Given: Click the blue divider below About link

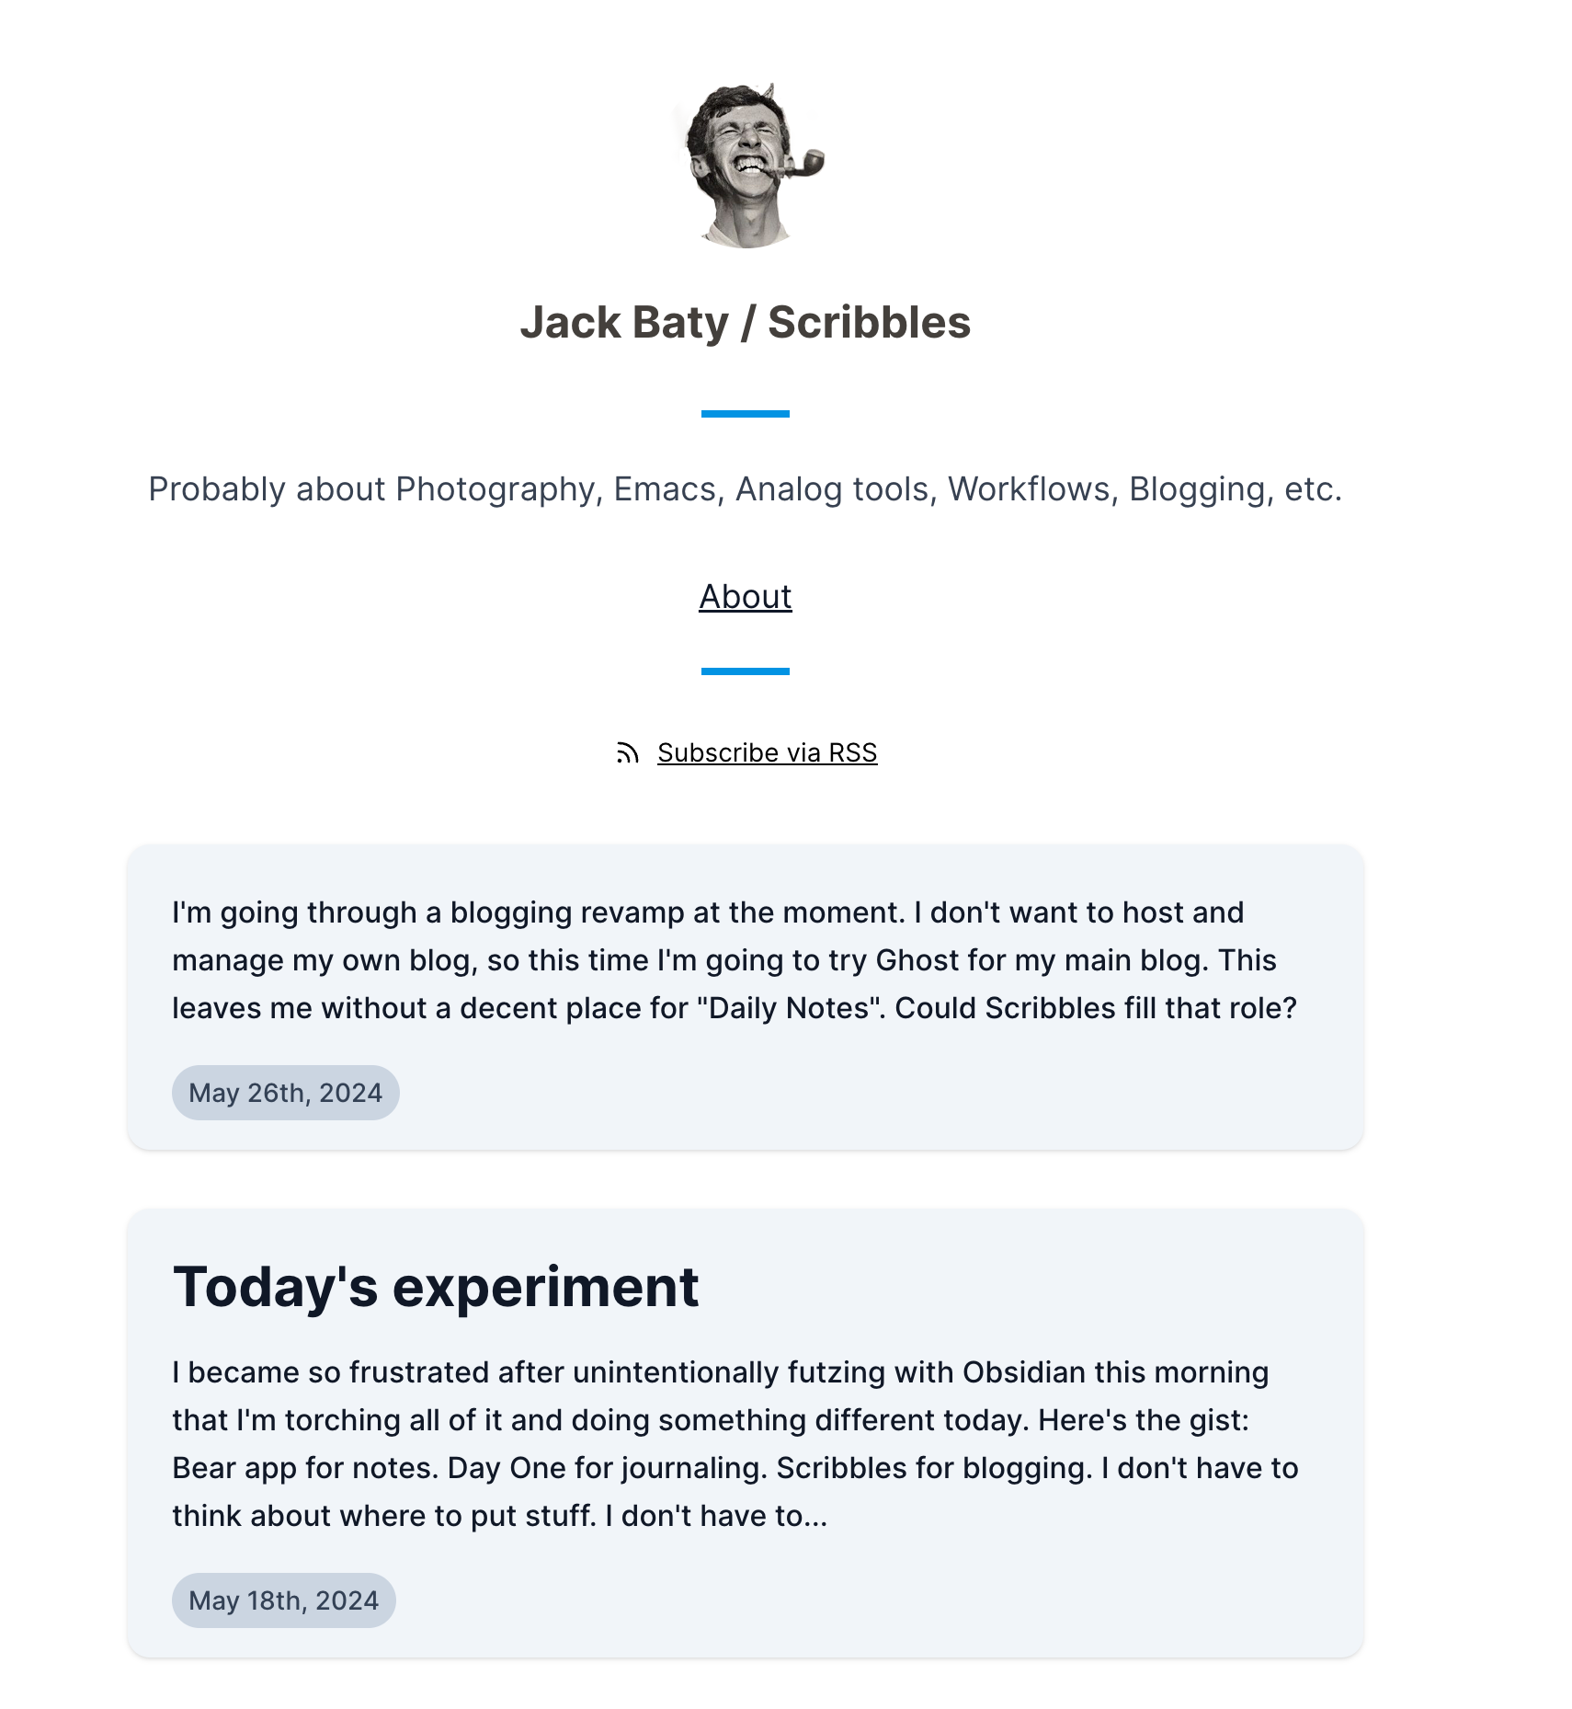Looking at the screenshot, I should click(x=745, y=671).
